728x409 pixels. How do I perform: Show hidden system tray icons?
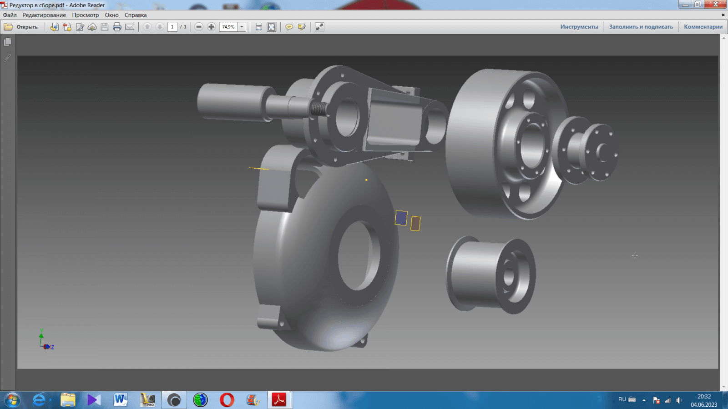644,400
